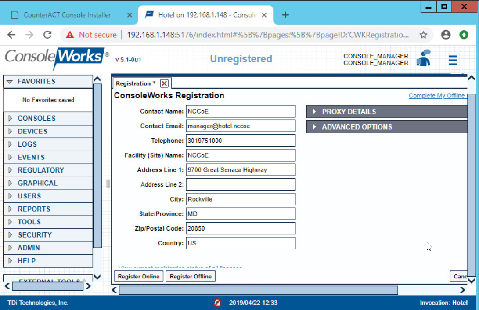This screenshot has height=310, width=479.
Task: Expand the USERS menu
Action: click(x=48, y=196)
